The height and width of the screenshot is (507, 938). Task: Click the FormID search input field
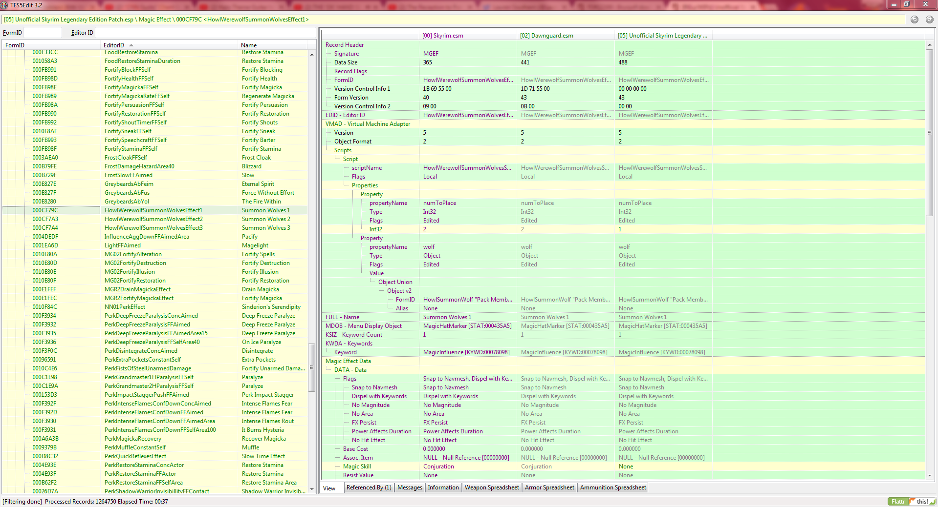[x=43, y=33]
